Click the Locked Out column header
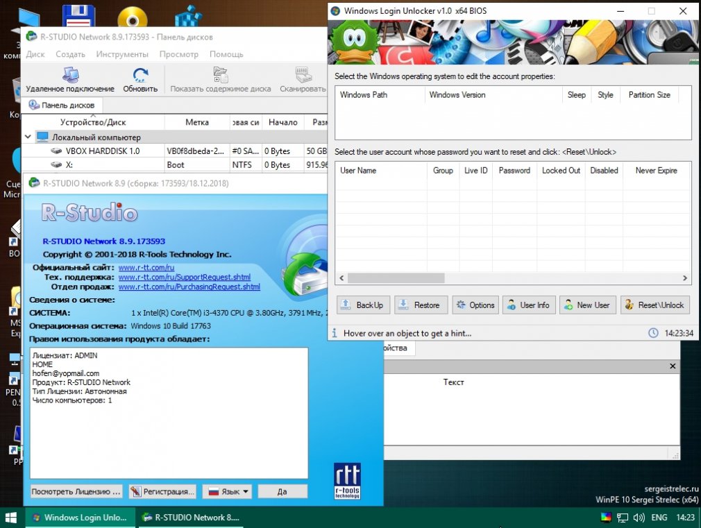The width and height of the screenshot is (701, 528). [561, 171]
